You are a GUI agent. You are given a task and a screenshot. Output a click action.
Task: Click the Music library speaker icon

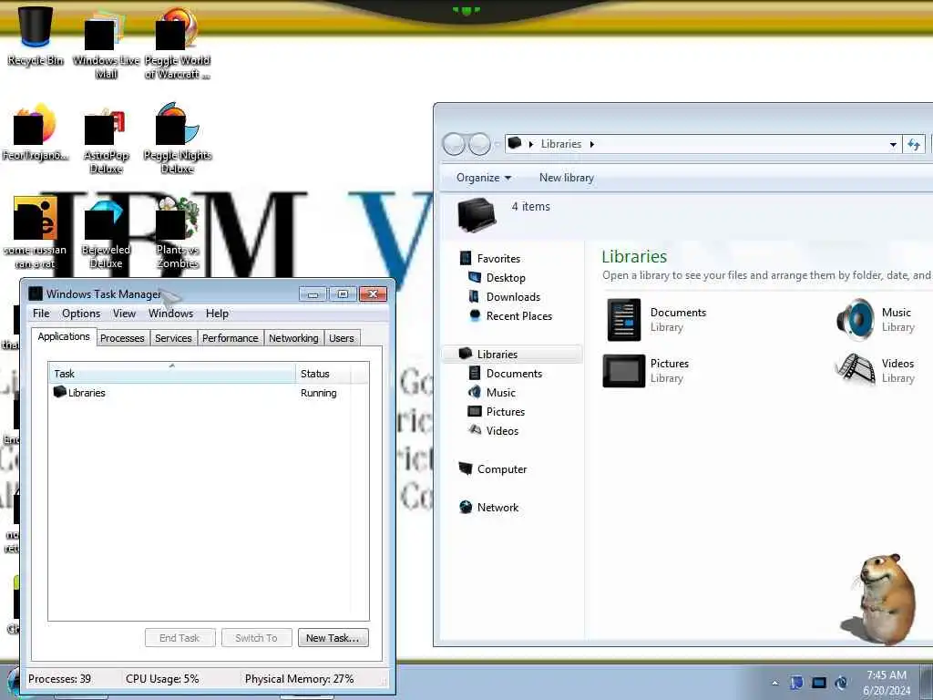click(855, 320)
